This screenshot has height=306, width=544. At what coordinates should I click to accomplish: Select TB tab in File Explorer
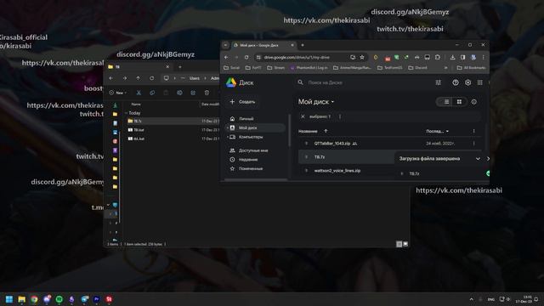(x=139, y=67)
